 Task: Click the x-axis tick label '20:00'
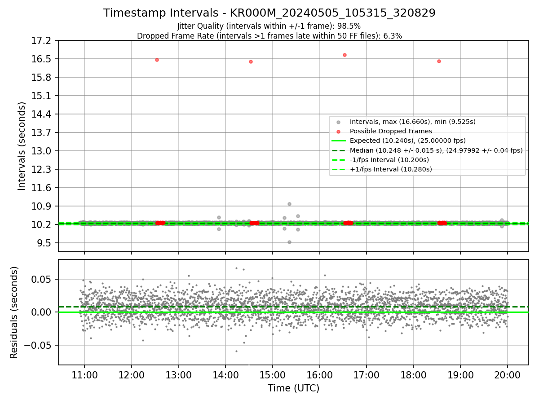pos(508,375)
